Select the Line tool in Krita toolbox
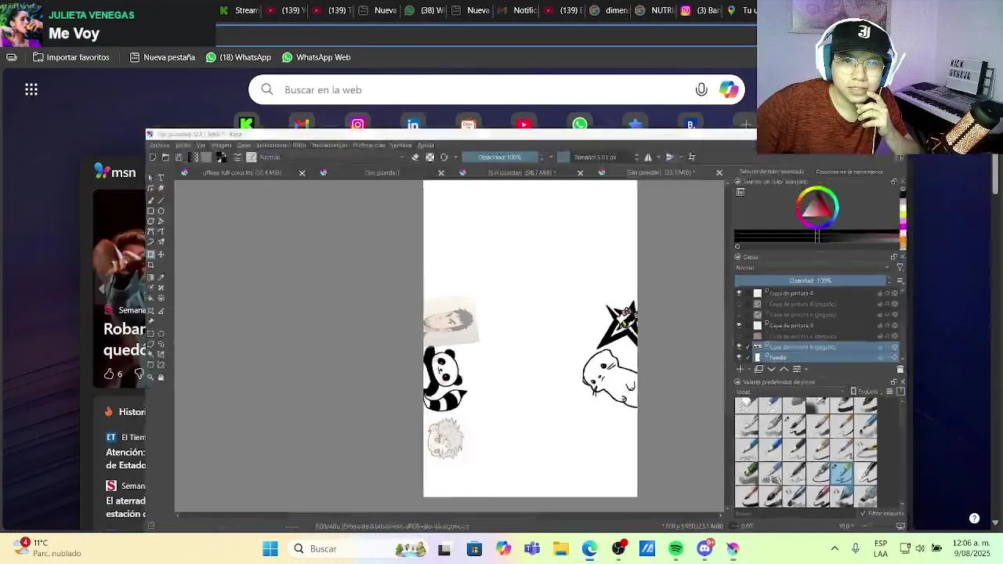Viewport: 1003px width, 564px height. point(161,200)
